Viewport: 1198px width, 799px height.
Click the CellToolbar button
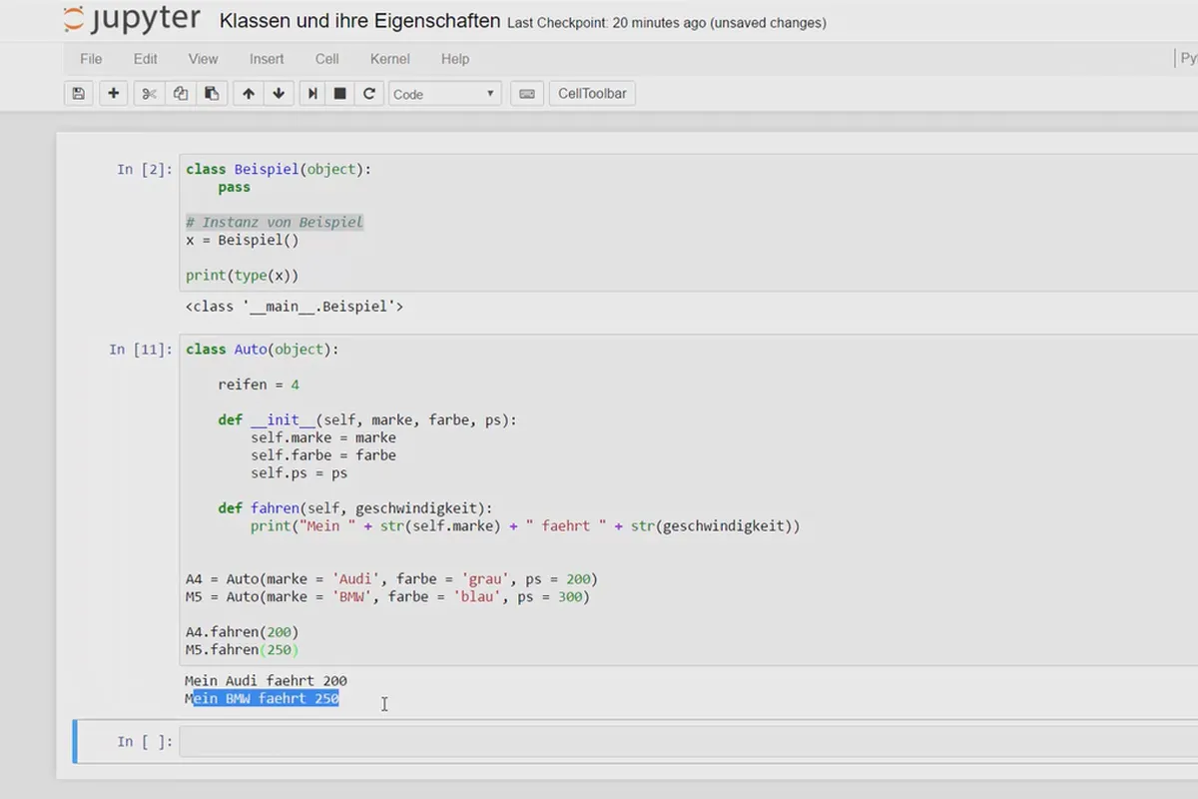pyautogui.click(x=592, y=94)
